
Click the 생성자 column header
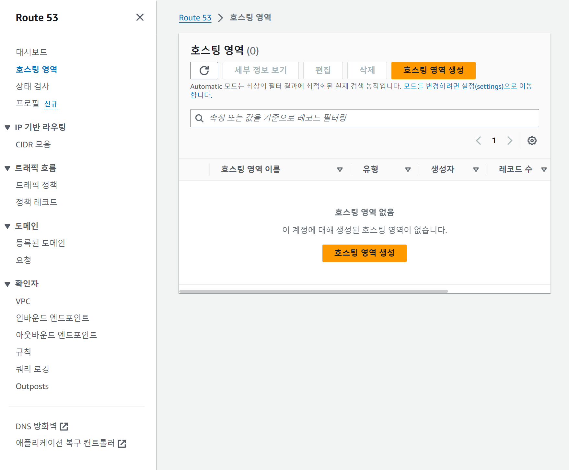(443, 169)
